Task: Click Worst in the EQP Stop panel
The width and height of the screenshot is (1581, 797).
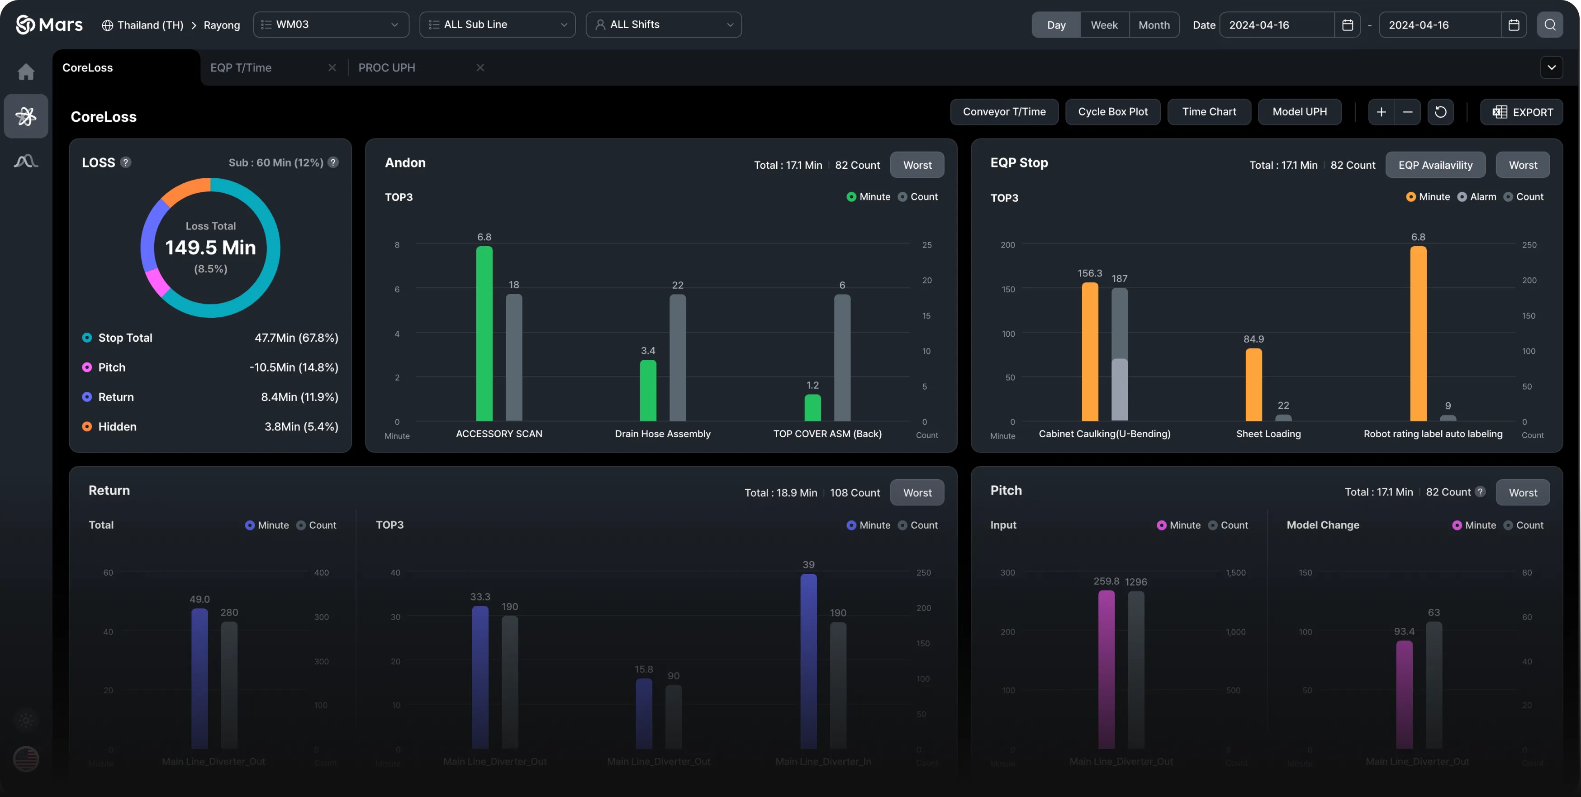Action: tap(1522, 165)
